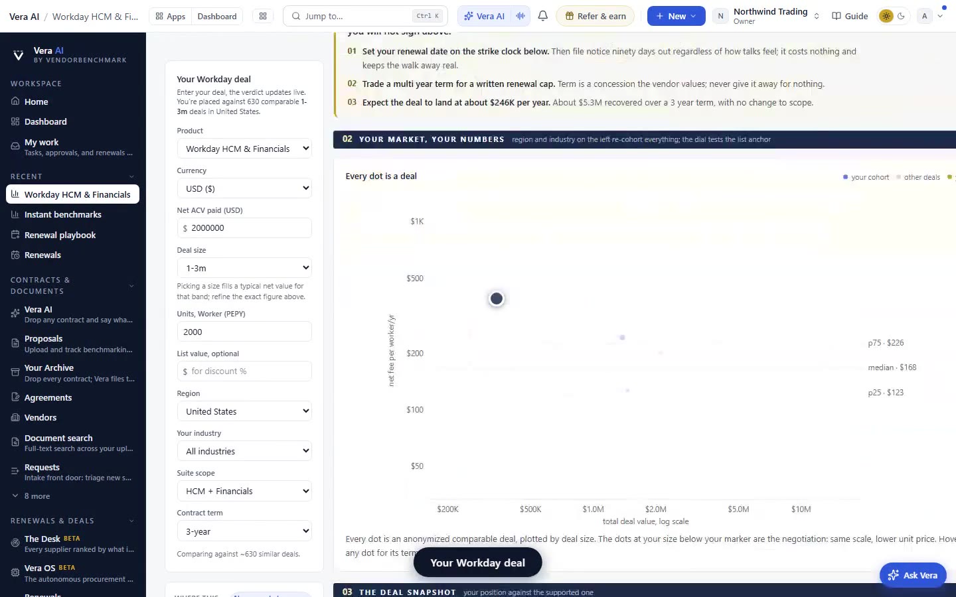This screenshot has width=956, height=597.
Task: Focus the Net ACV paid input
Action: [244, 228]
